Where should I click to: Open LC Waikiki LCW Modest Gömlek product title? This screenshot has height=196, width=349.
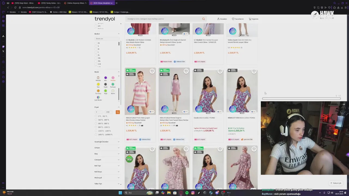tap(138, 41)
